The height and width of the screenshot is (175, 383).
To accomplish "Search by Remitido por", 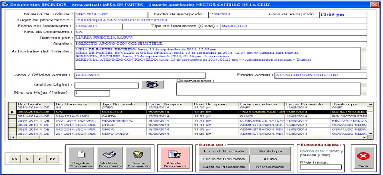I will coord(270,151).
